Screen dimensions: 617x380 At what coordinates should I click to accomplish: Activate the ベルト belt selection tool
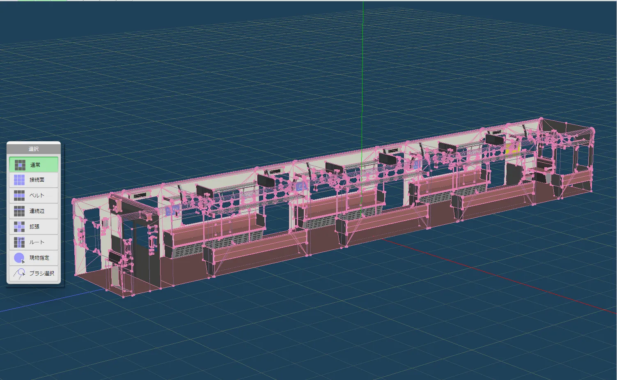point(34,196)
